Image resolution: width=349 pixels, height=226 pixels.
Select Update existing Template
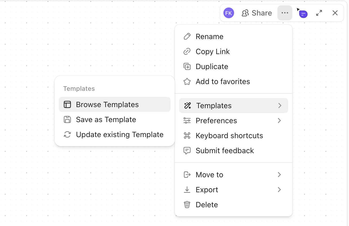coord(119,134)
